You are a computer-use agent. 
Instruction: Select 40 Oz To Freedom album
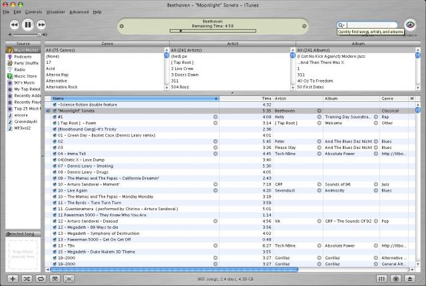point(355,81)
